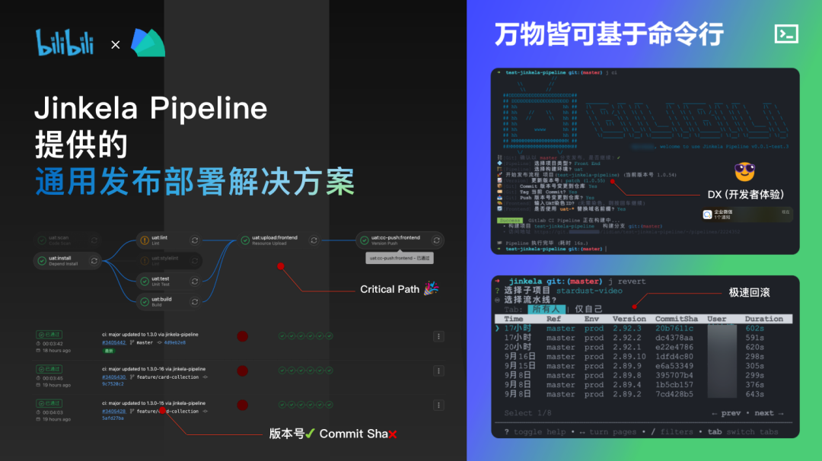Click the 'Select 1/8' indicator
The image size is (822, 461).
(x=527, y=413)
